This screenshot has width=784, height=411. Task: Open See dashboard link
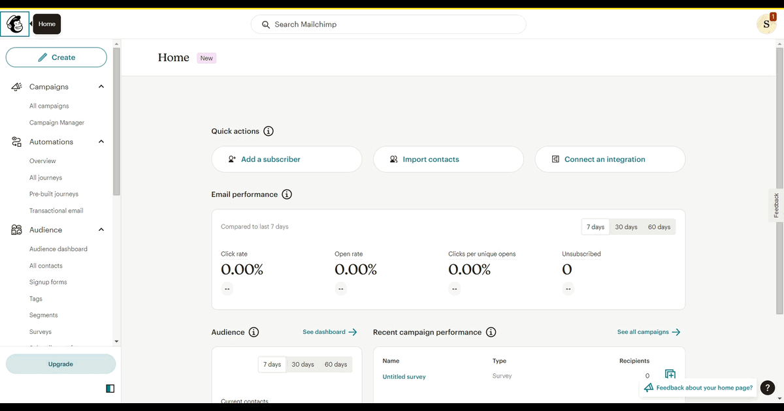pos(330,332)
